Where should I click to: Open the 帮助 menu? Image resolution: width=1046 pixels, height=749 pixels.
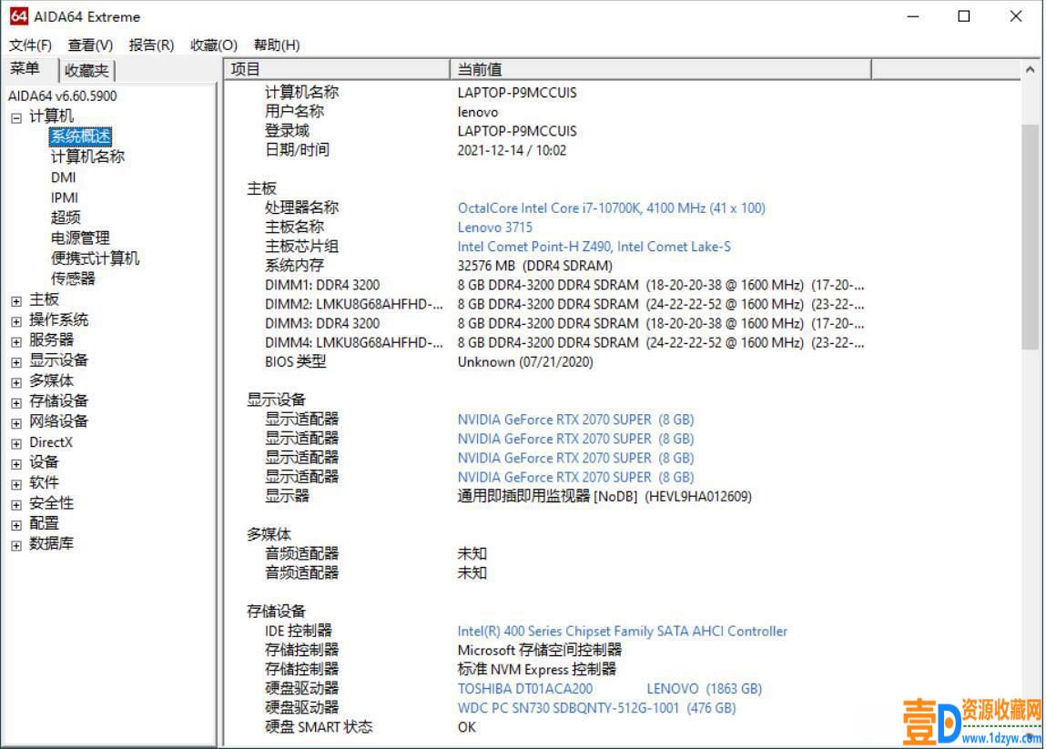(x=275, y=44)
